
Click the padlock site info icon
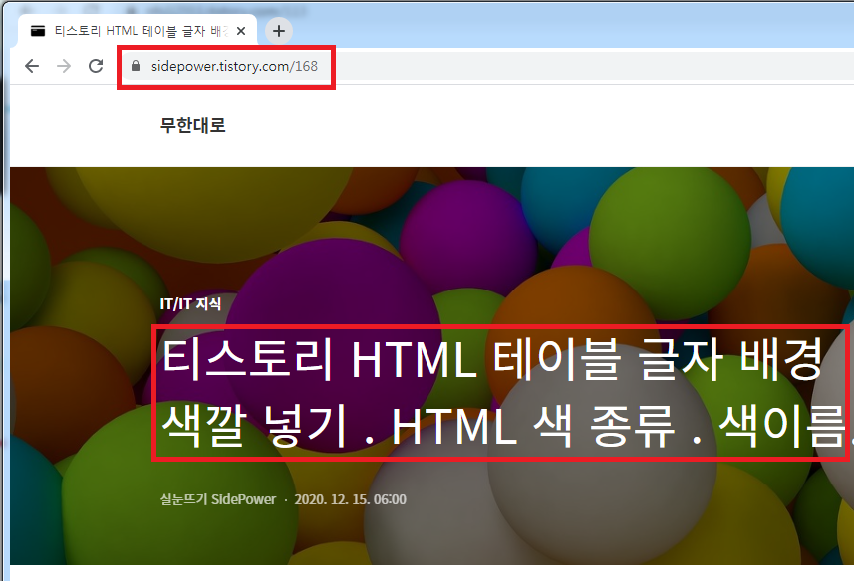click(136, 66)
